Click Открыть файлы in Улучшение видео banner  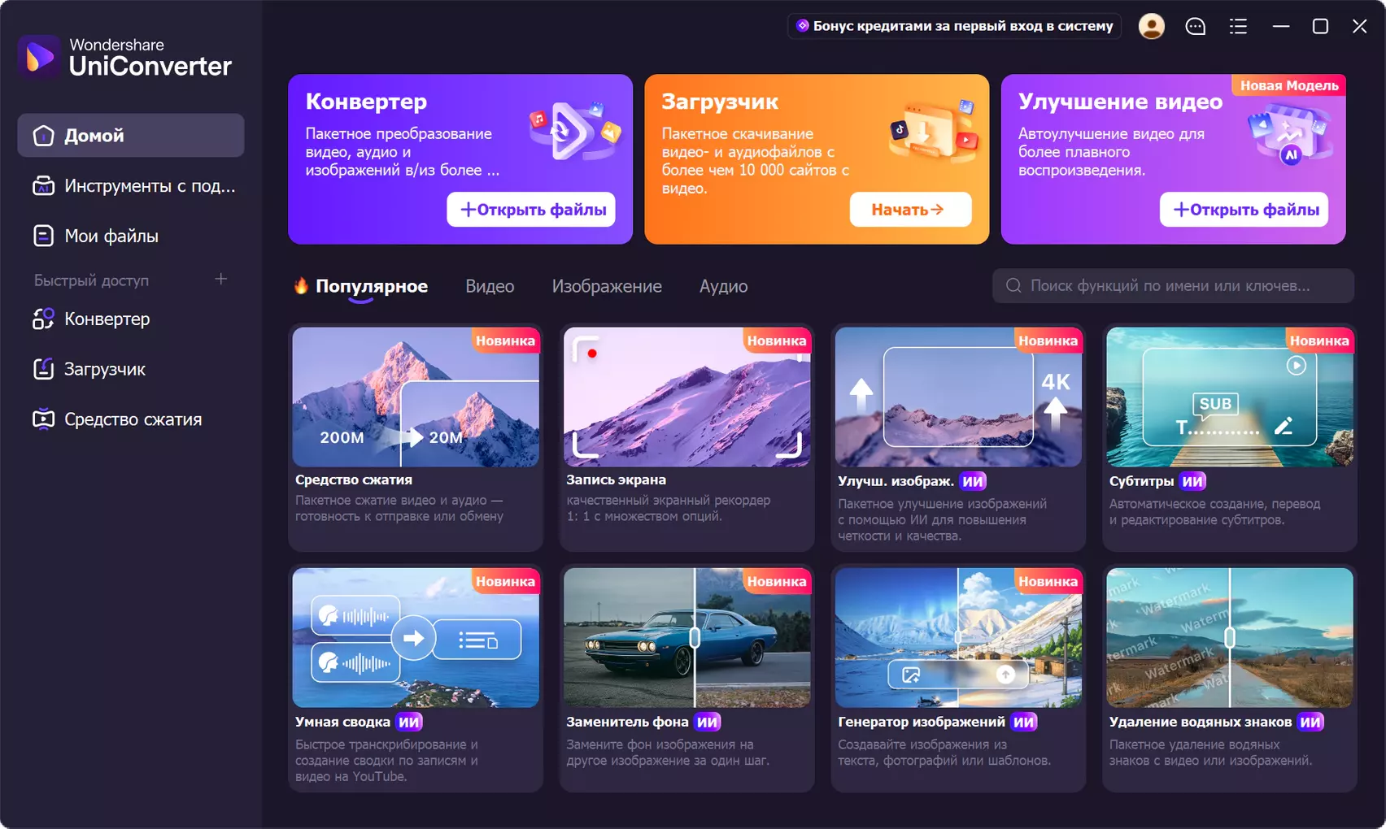[x=1244, y=210]
